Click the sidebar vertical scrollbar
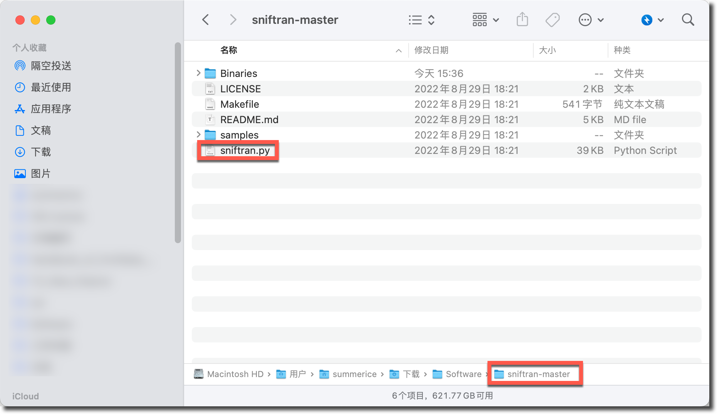717x414 pixels. coord(178,142)
